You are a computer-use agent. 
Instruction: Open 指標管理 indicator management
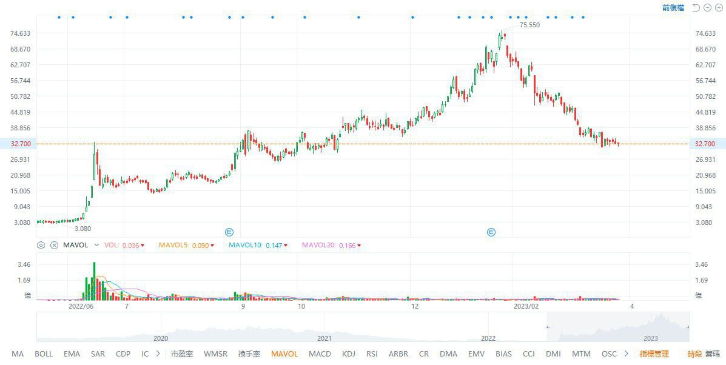(654, 354)
